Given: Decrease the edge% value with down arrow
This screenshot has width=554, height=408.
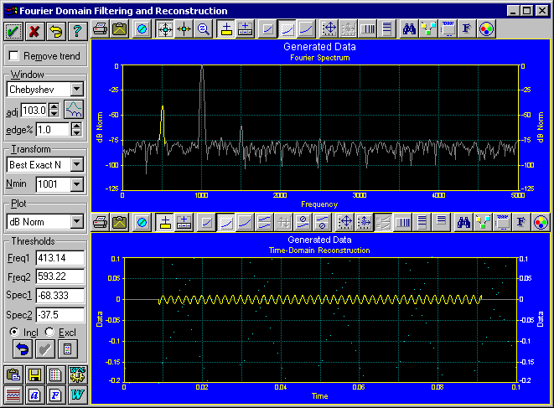Looking at the screenshot, I should [76, 133].
